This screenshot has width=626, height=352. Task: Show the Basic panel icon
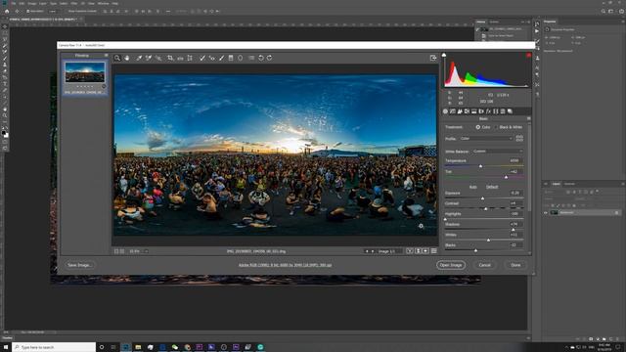point(446,111)
